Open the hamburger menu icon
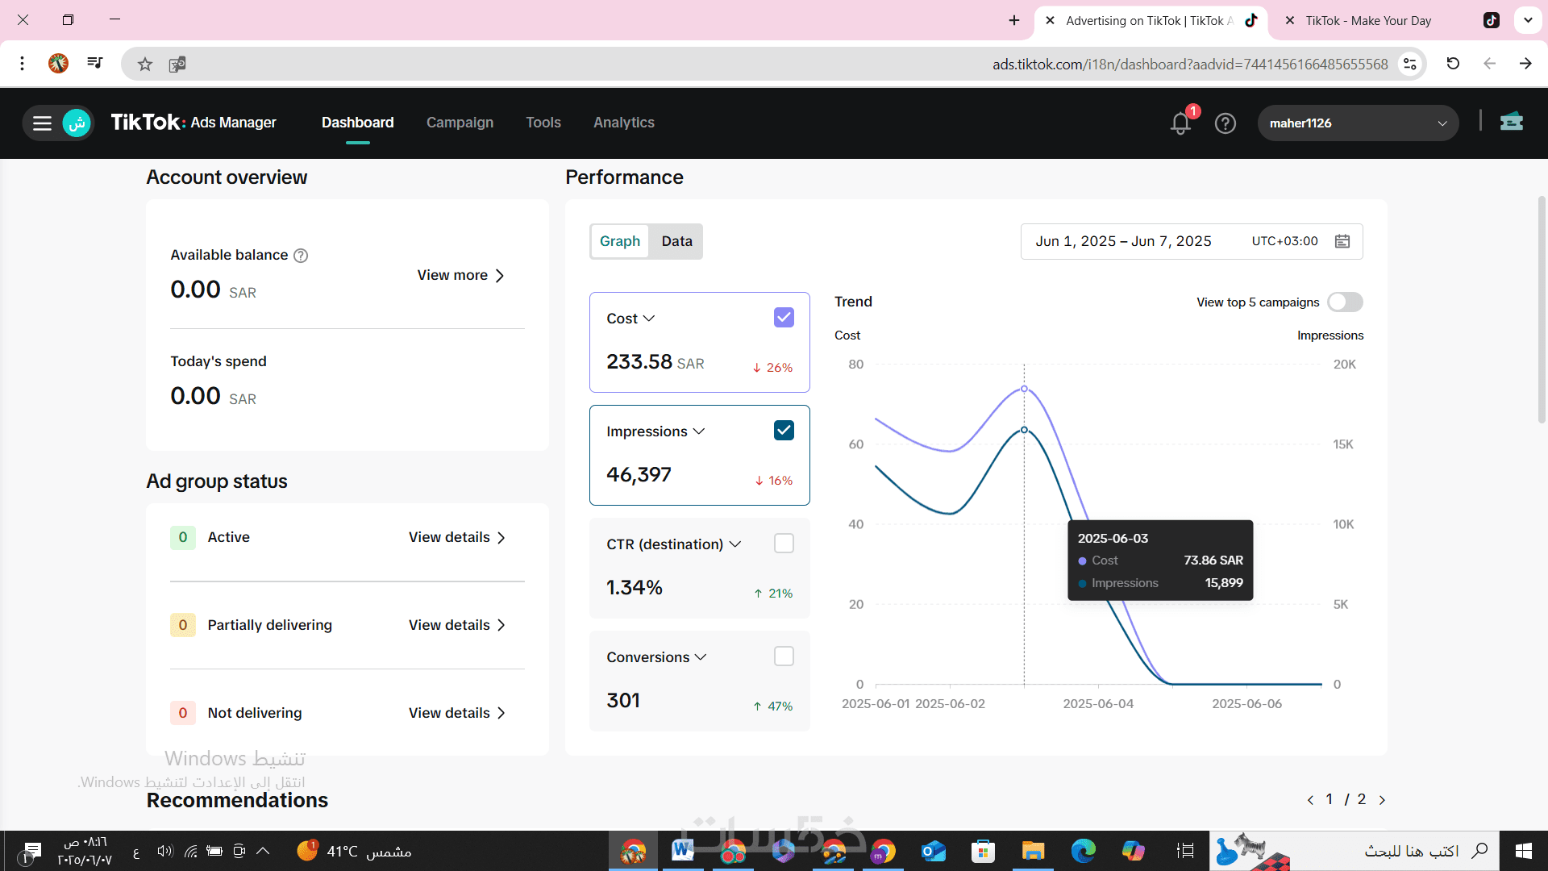 (x=42, y=123)
